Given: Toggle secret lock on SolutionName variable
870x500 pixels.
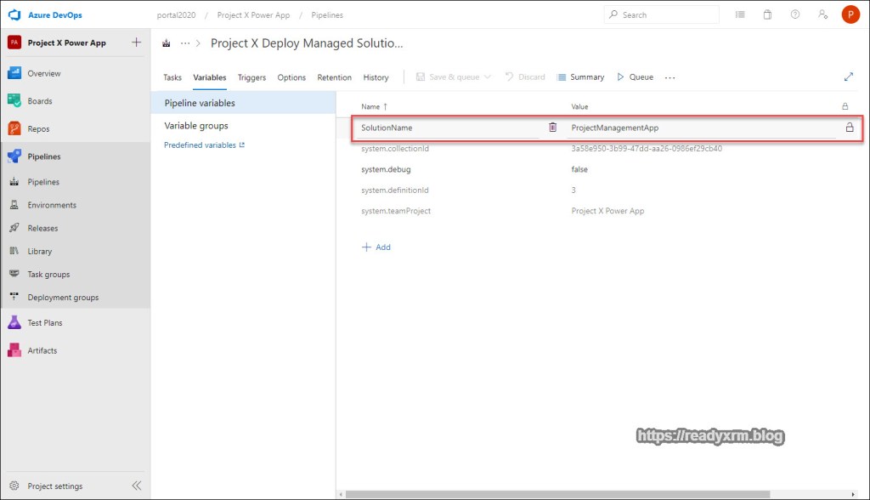Looking at the screenshot, I should tap(849, 128).
